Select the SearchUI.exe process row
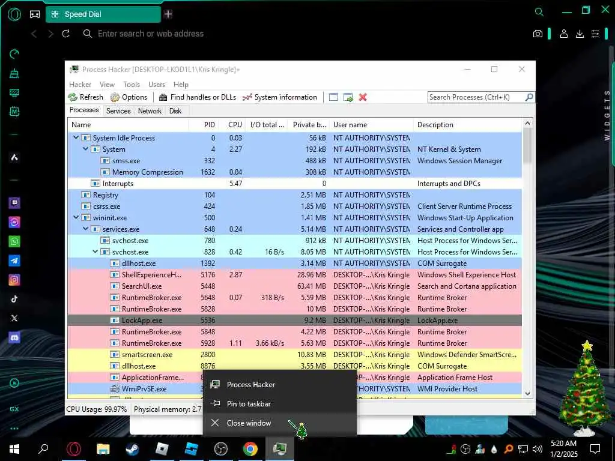Image resolution: width=615 pixels, height=461 pixels. [294, 286]
